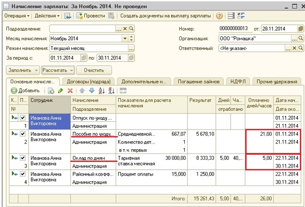
Task: Open Организация selection ellipsis button
Action: 294,38
